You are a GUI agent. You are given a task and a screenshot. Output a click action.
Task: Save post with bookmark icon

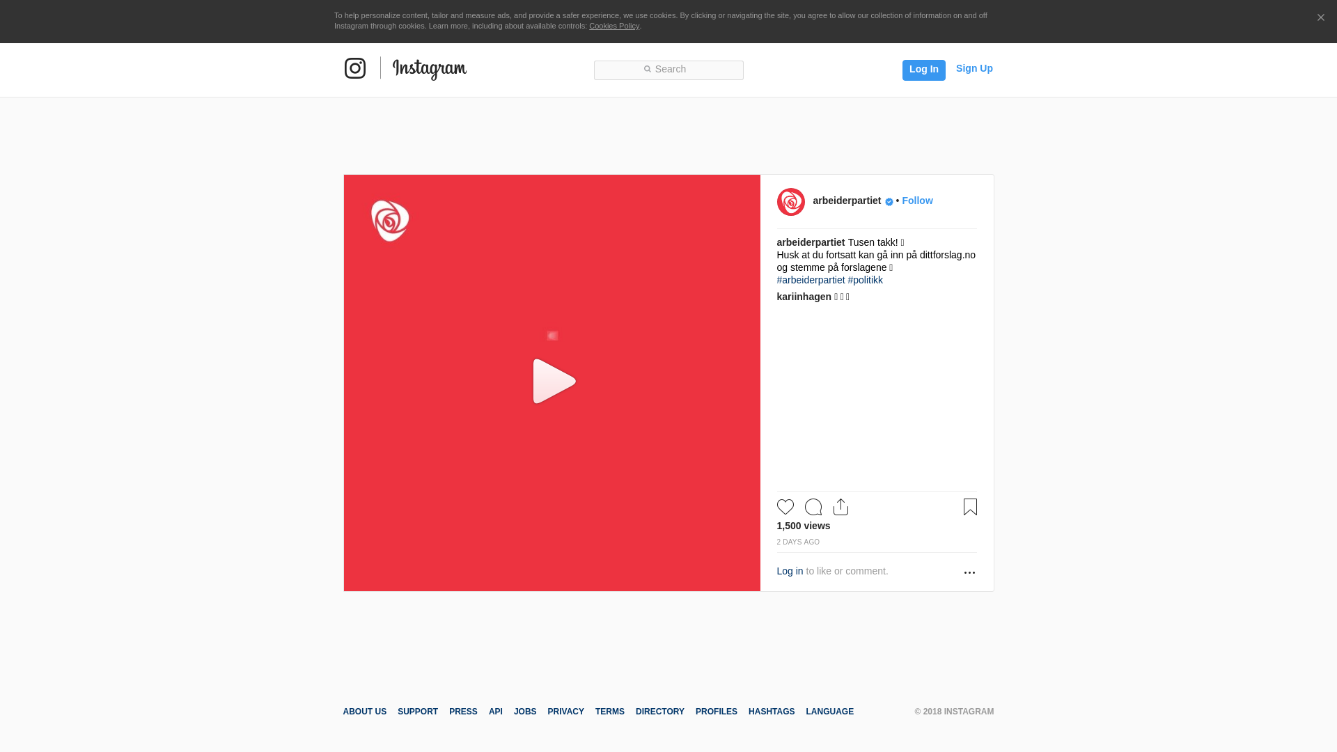(x=970, y=507)
